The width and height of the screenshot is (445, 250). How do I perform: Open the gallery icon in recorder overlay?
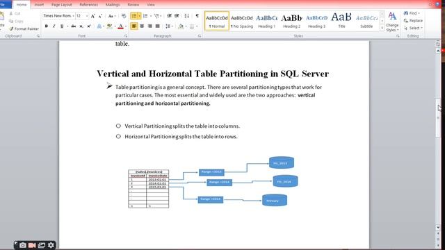[x=42, y=245]
